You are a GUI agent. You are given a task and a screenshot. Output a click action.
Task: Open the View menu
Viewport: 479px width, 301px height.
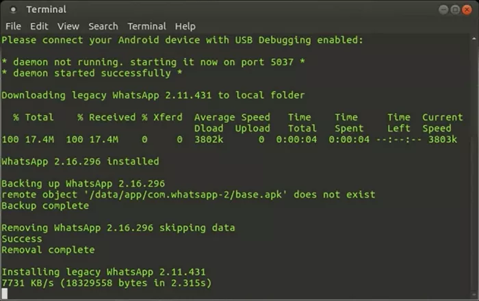[x=68, y=26]
